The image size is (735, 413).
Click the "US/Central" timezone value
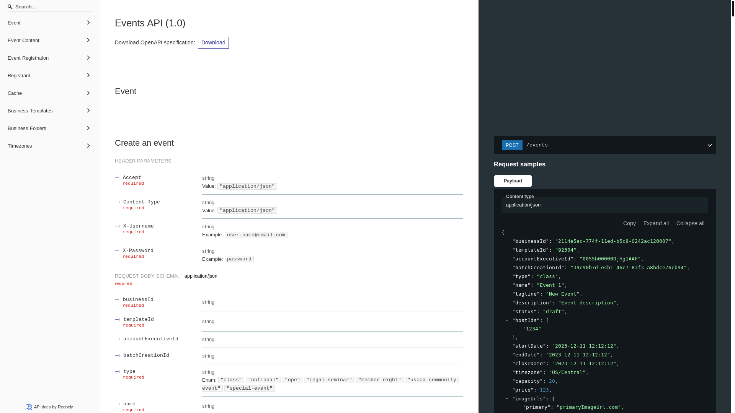pos(567,372)
